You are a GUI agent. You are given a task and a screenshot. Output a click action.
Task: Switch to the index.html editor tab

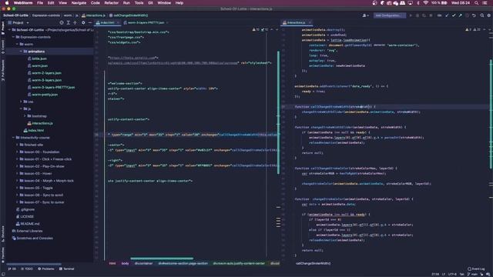108,22
